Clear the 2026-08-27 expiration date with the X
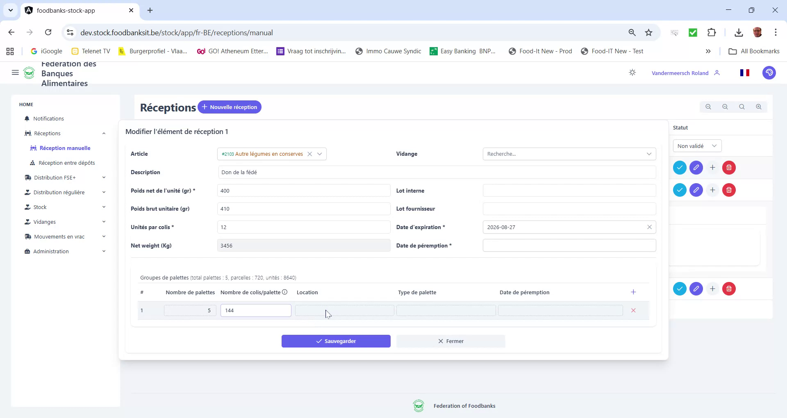 [649, 227]
